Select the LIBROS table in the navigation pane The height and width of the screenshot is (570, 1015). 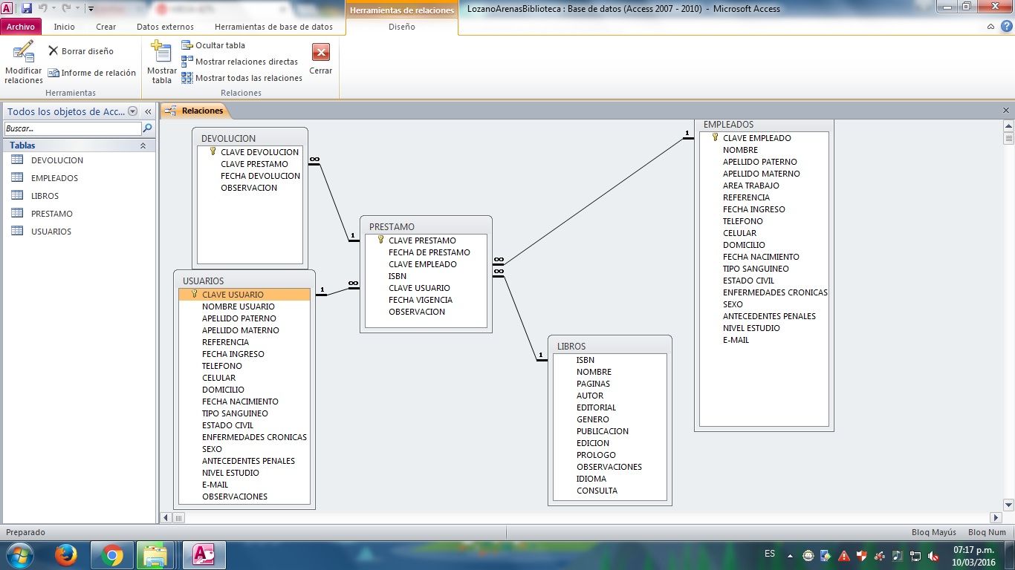pyautogui.click(x=45, y=196)
